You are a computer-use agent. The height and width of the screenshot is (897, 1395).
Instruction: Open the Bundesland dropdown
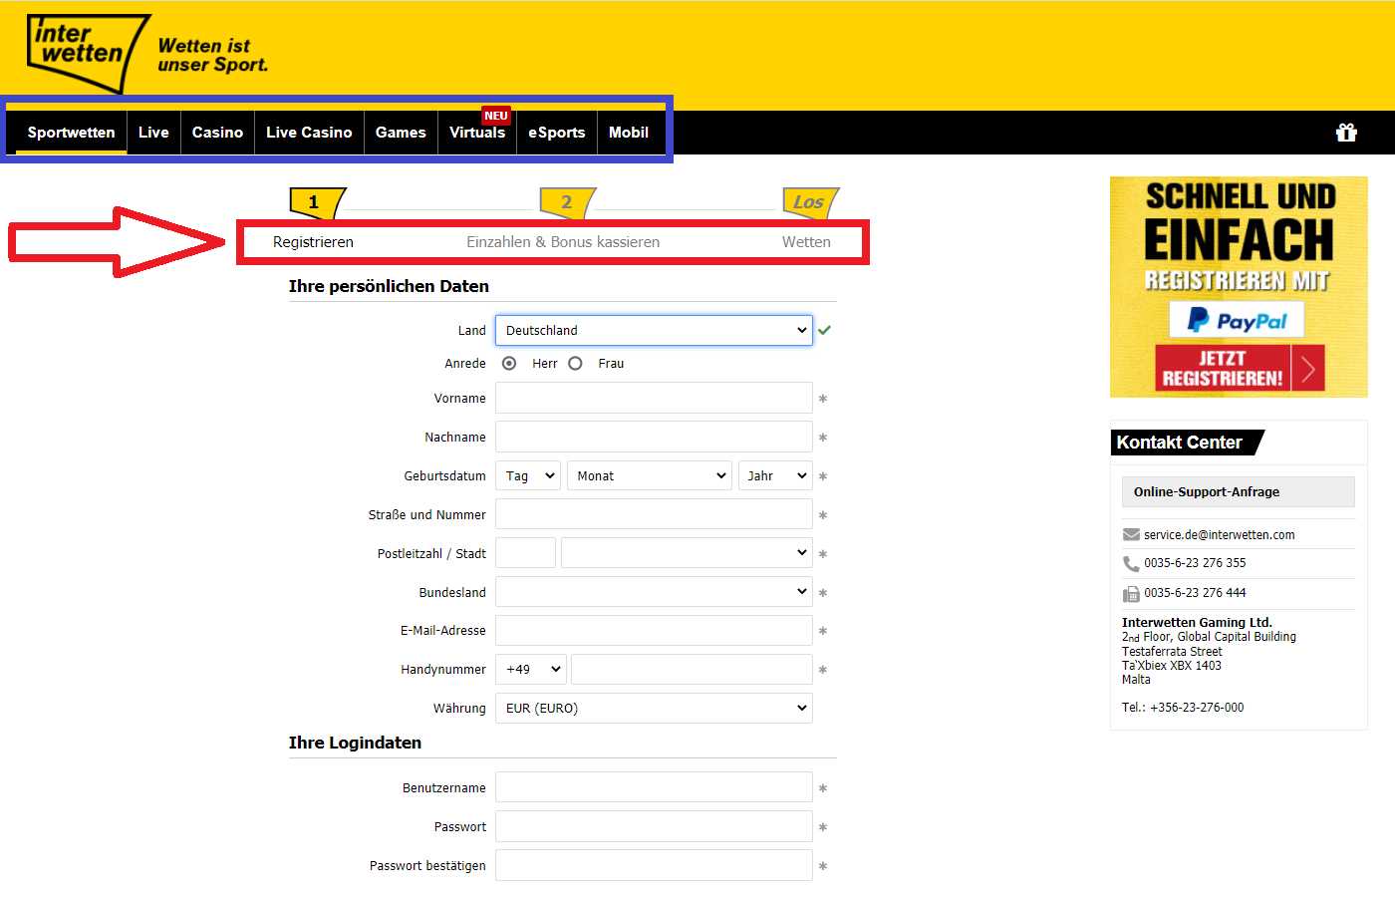click(x=654, y=592)
